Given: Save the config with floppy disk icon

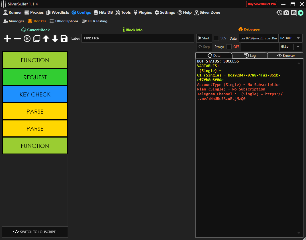Looking at the screenshot, I should 64,39.
